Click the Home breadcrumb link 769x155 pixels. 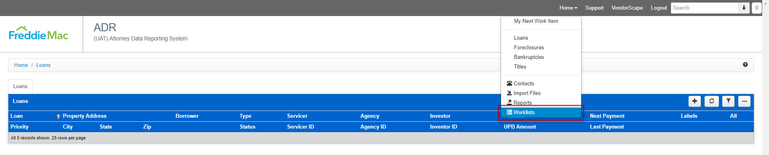pyautogui.click(x=21, y=65)
